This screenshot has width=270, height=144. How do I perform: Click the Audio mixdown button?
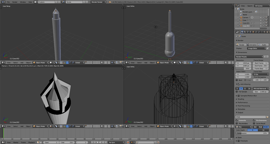tap(263, 45)
